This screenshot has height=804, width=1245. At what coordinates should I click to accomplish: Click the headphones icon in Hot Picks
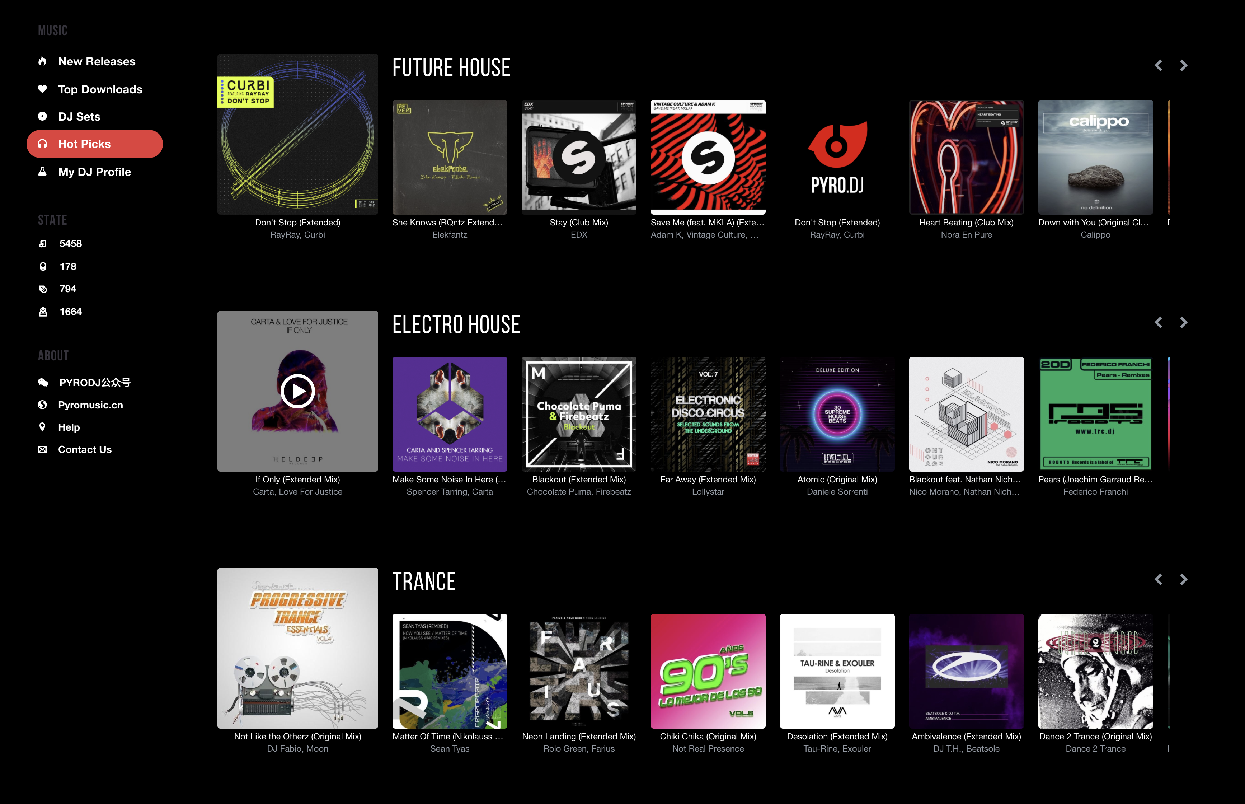(42, 144)
